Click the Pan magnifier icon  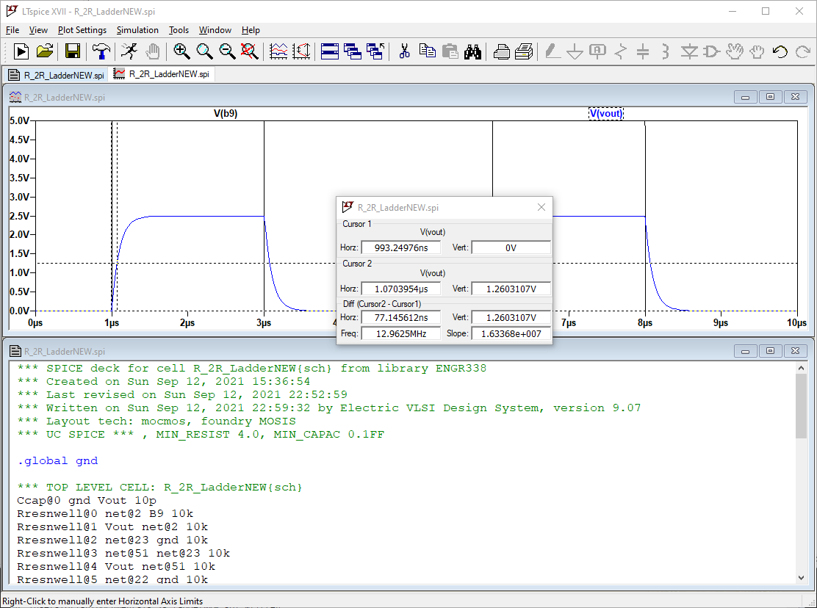tap(204, 51)
